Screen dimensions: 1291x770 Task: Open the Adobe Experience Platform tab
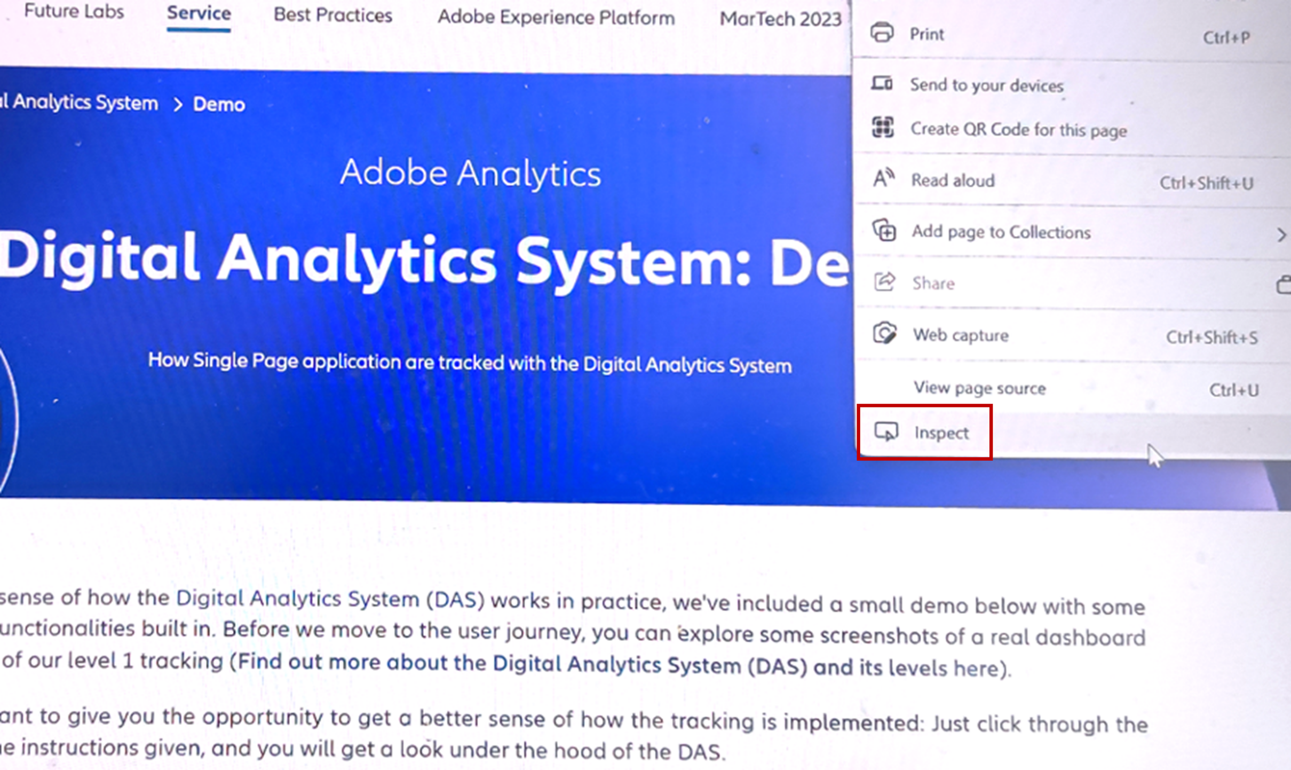click(556, 18)
